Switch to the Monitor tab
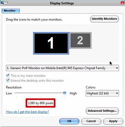Viewport: 125px width, 127px height. click(11, 11)
